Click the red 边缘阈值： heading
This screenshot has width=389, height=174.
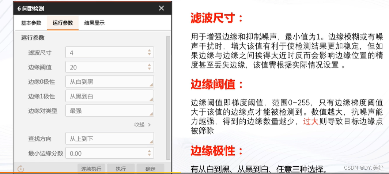point(216,85)
